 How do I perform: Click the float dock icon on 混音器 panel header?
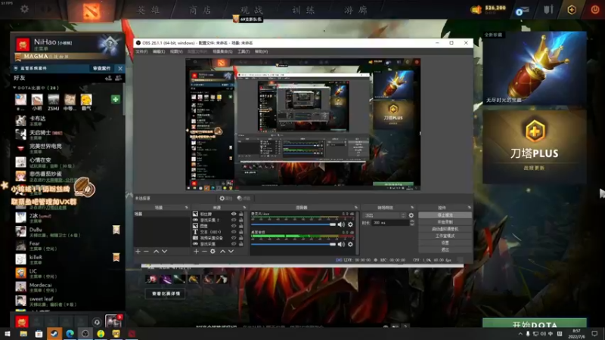tap(356, 207)
